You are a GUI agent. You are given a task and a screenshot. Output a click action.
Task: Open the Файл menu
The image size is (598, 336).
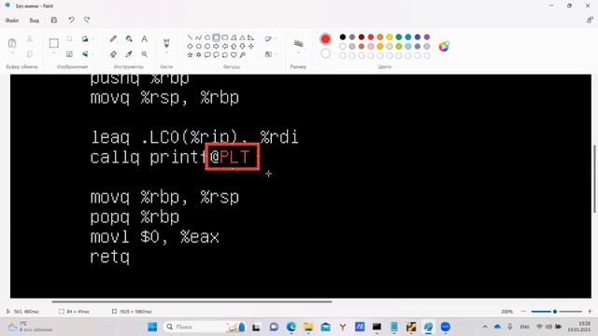pos(12,21)
